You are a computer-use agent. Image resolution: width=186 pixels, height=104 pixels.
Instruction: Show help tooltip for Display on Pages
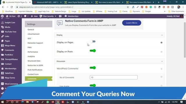point(162,42)
